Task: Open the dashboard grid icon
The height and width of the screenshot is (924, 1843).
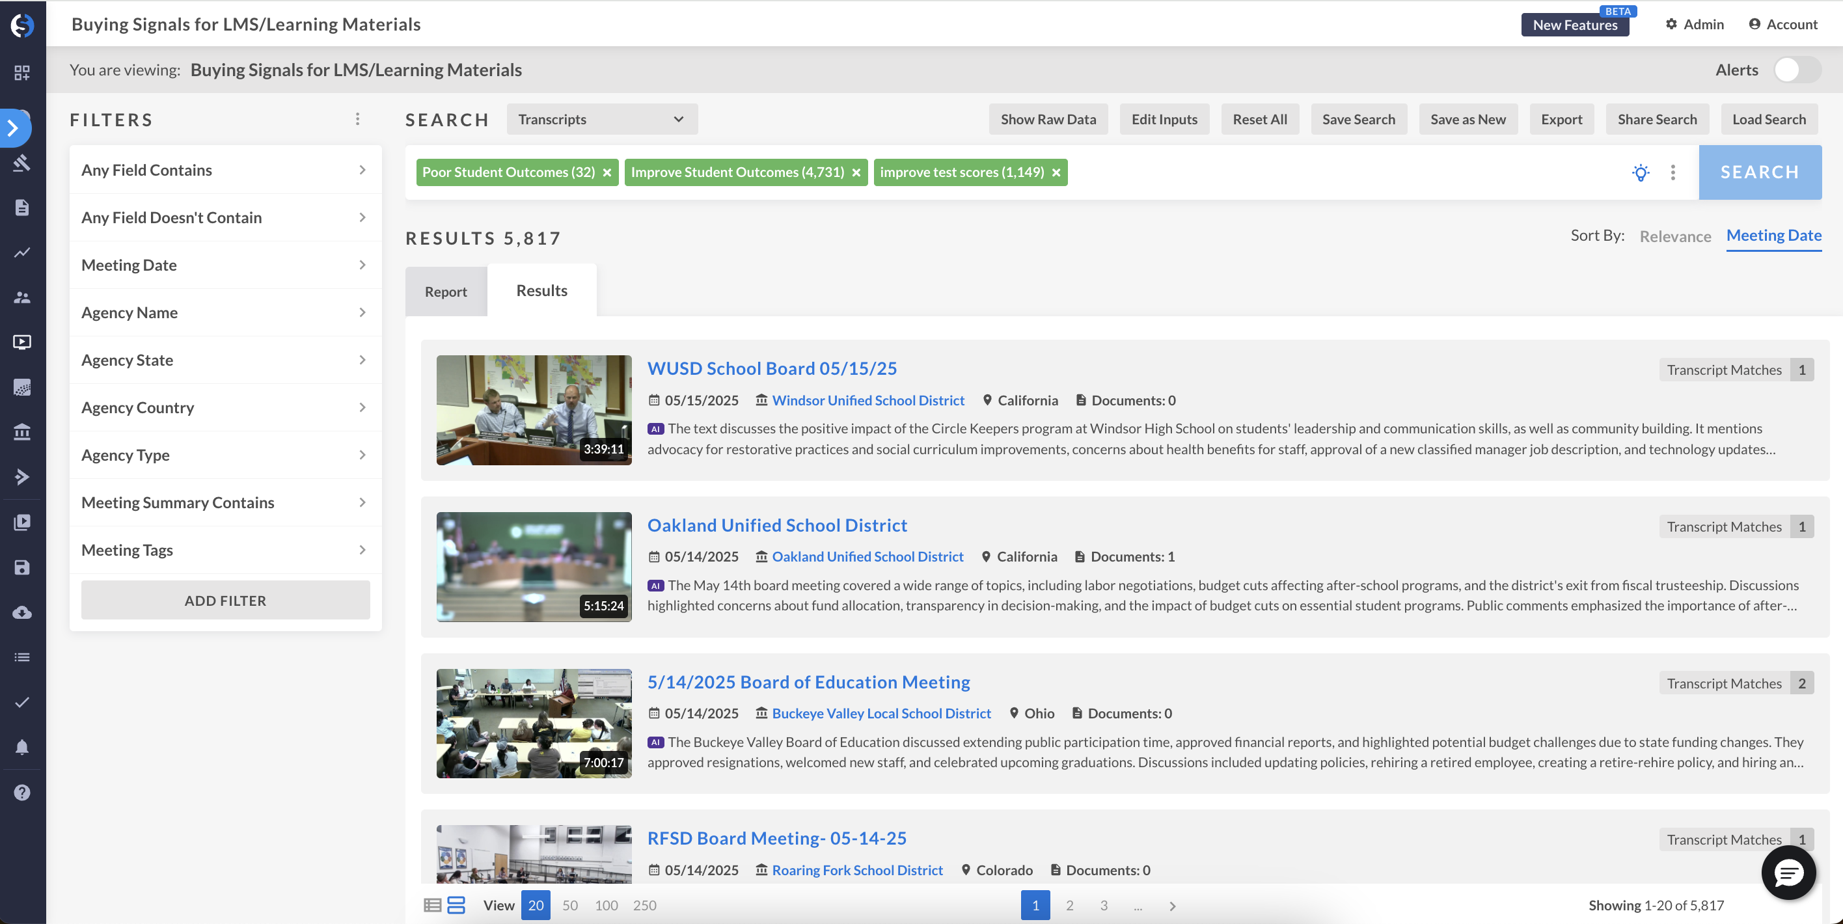Action: [x=22, y=73]
